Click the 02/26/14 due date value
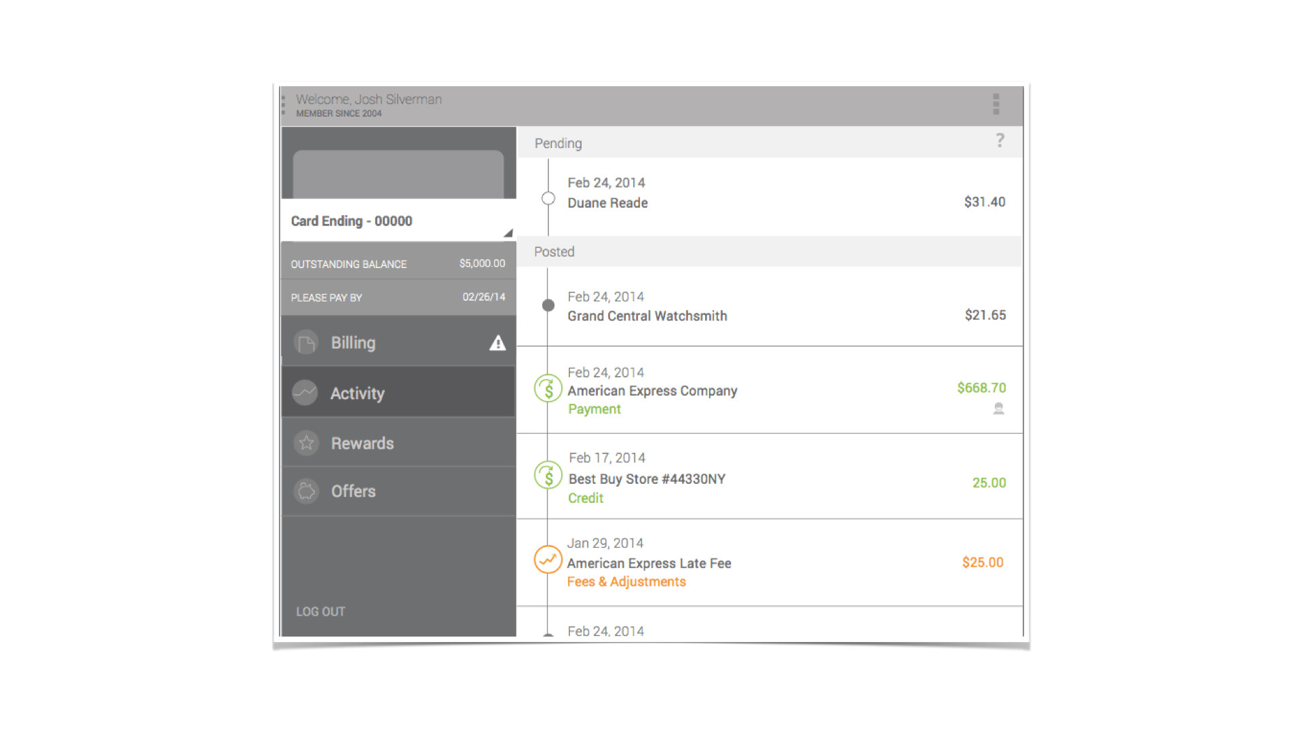This screenshot has width=1303, height=733. (x=484, y=297)
